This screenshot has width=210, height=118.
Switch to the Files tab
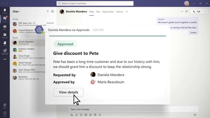[98, 12]
